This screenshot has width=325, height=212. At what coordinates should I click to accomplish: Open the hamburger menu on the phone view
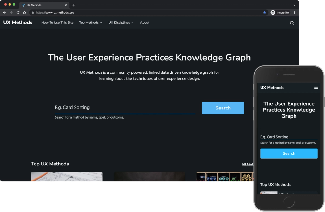[x=316, y=87]
